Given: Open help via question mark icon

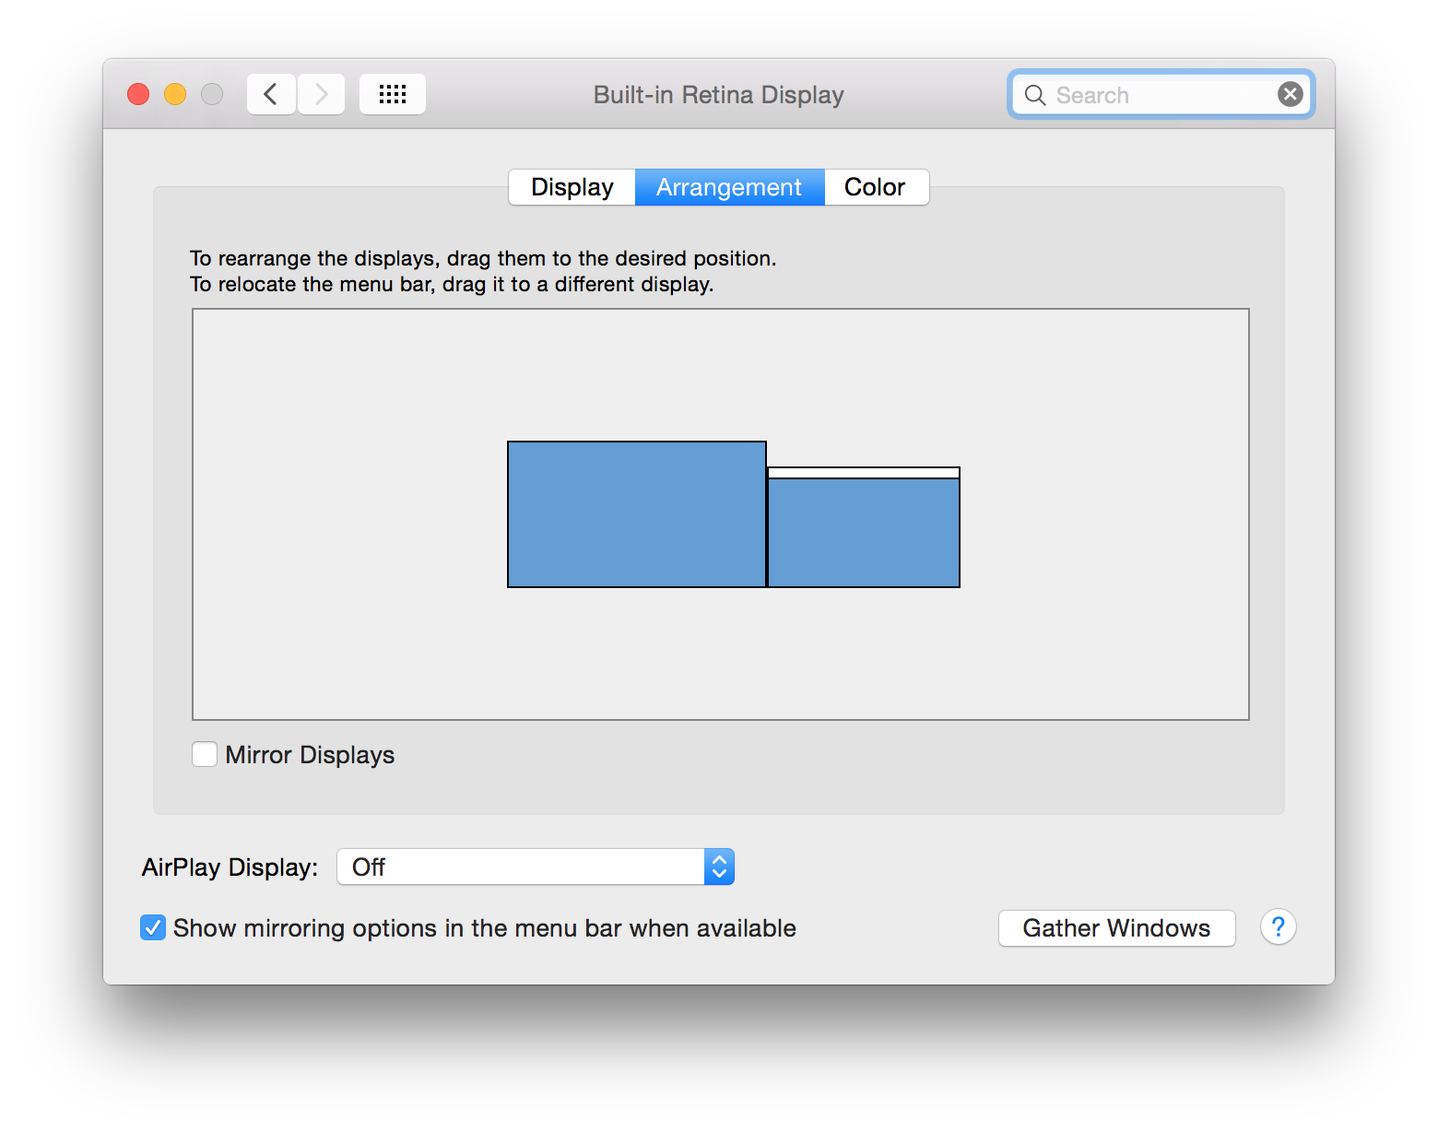Looking at the screenshot, I should click(x=1278, y=927).
